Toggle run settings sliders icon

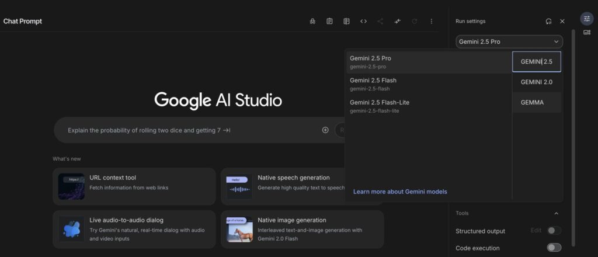coord(587,19)
